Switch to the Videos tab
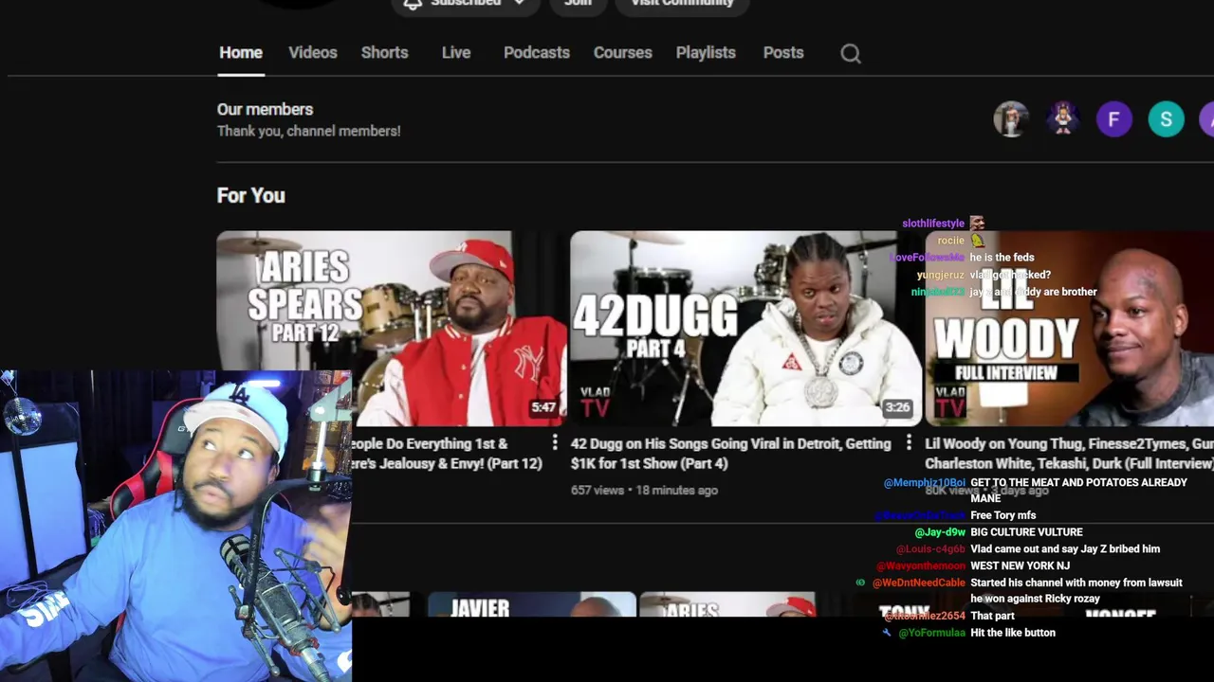The height and width of the screenshot is (682, 1214). [313, 53]
